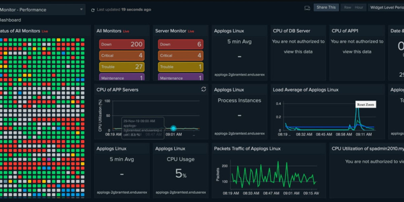The height and width of the screenshot is (202, 404).
Task: Click the display icon left of Share This
Action: [307, 8]
